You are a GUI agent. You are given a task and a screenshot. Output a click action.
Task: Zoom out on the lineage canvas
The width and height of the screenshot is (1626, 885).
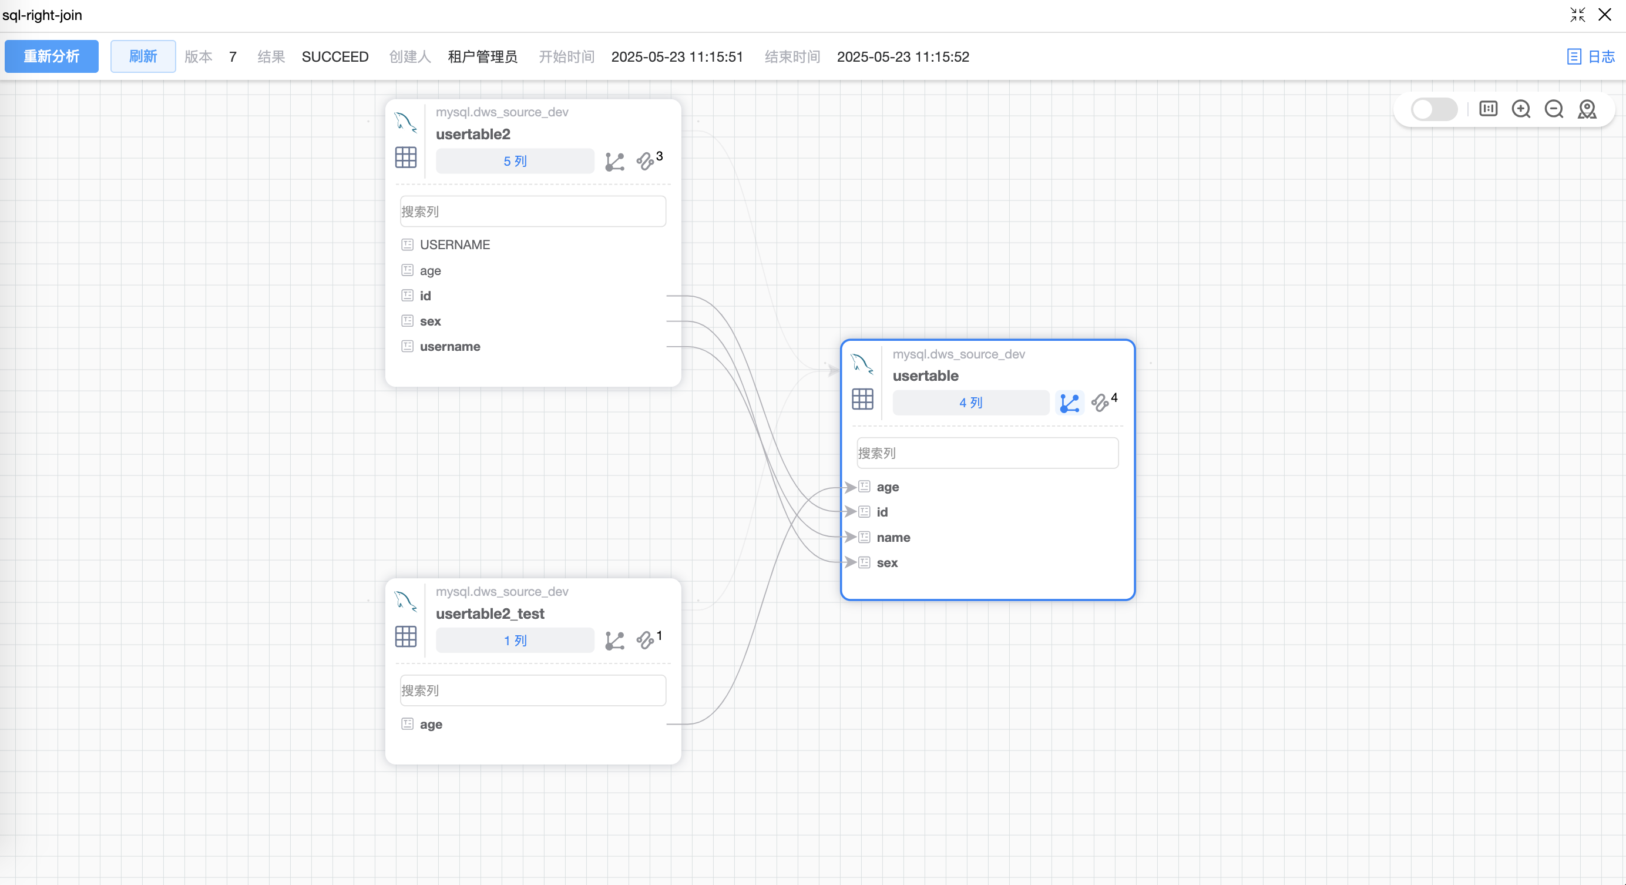pos(1553,109)
